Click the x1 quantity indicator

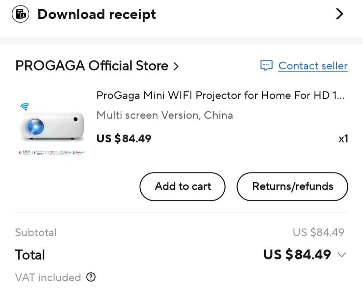point(343,139)
